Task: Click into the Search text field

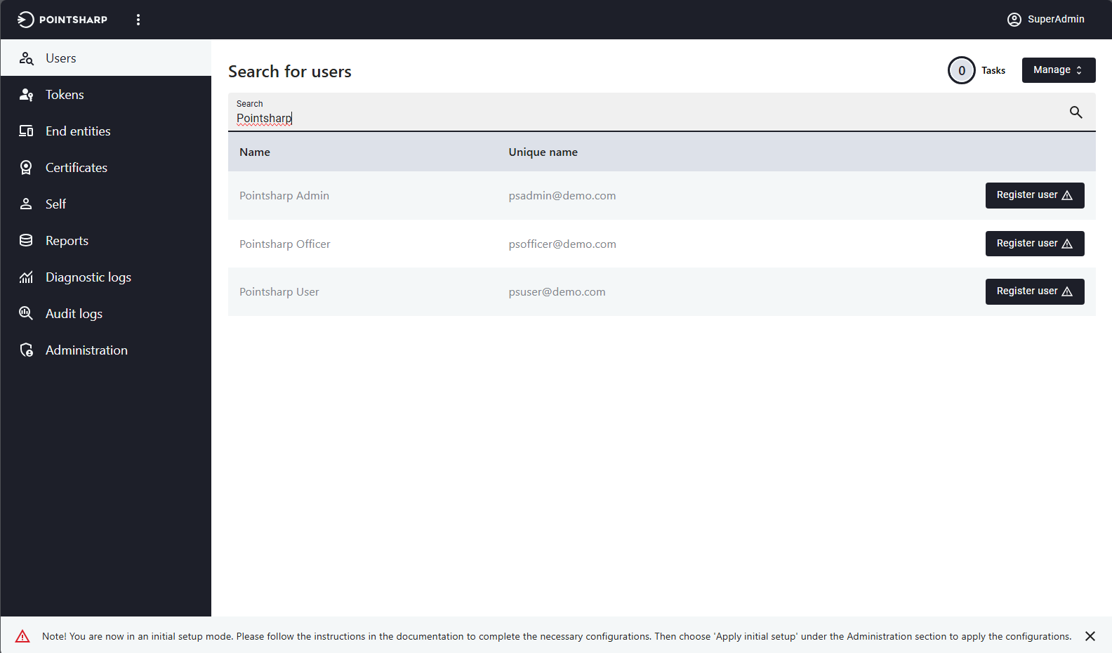Action: [632, 118]
